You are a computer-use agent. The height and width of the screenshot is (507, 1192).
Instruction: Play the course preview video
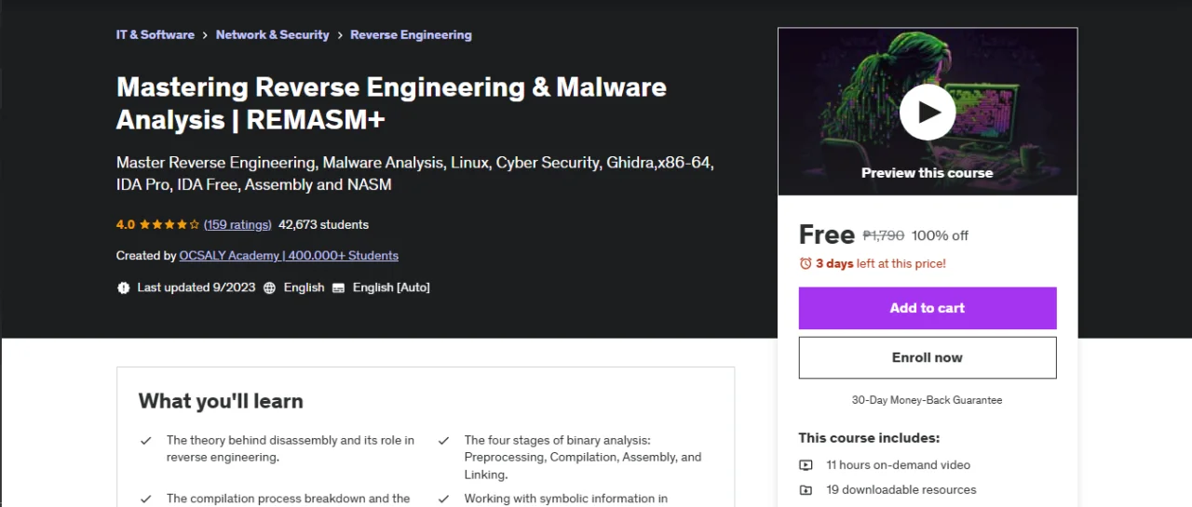[927, 112]
